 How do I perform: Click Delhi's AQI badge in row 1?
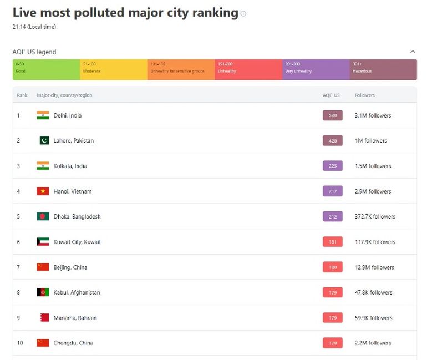[x=333, y=115]
